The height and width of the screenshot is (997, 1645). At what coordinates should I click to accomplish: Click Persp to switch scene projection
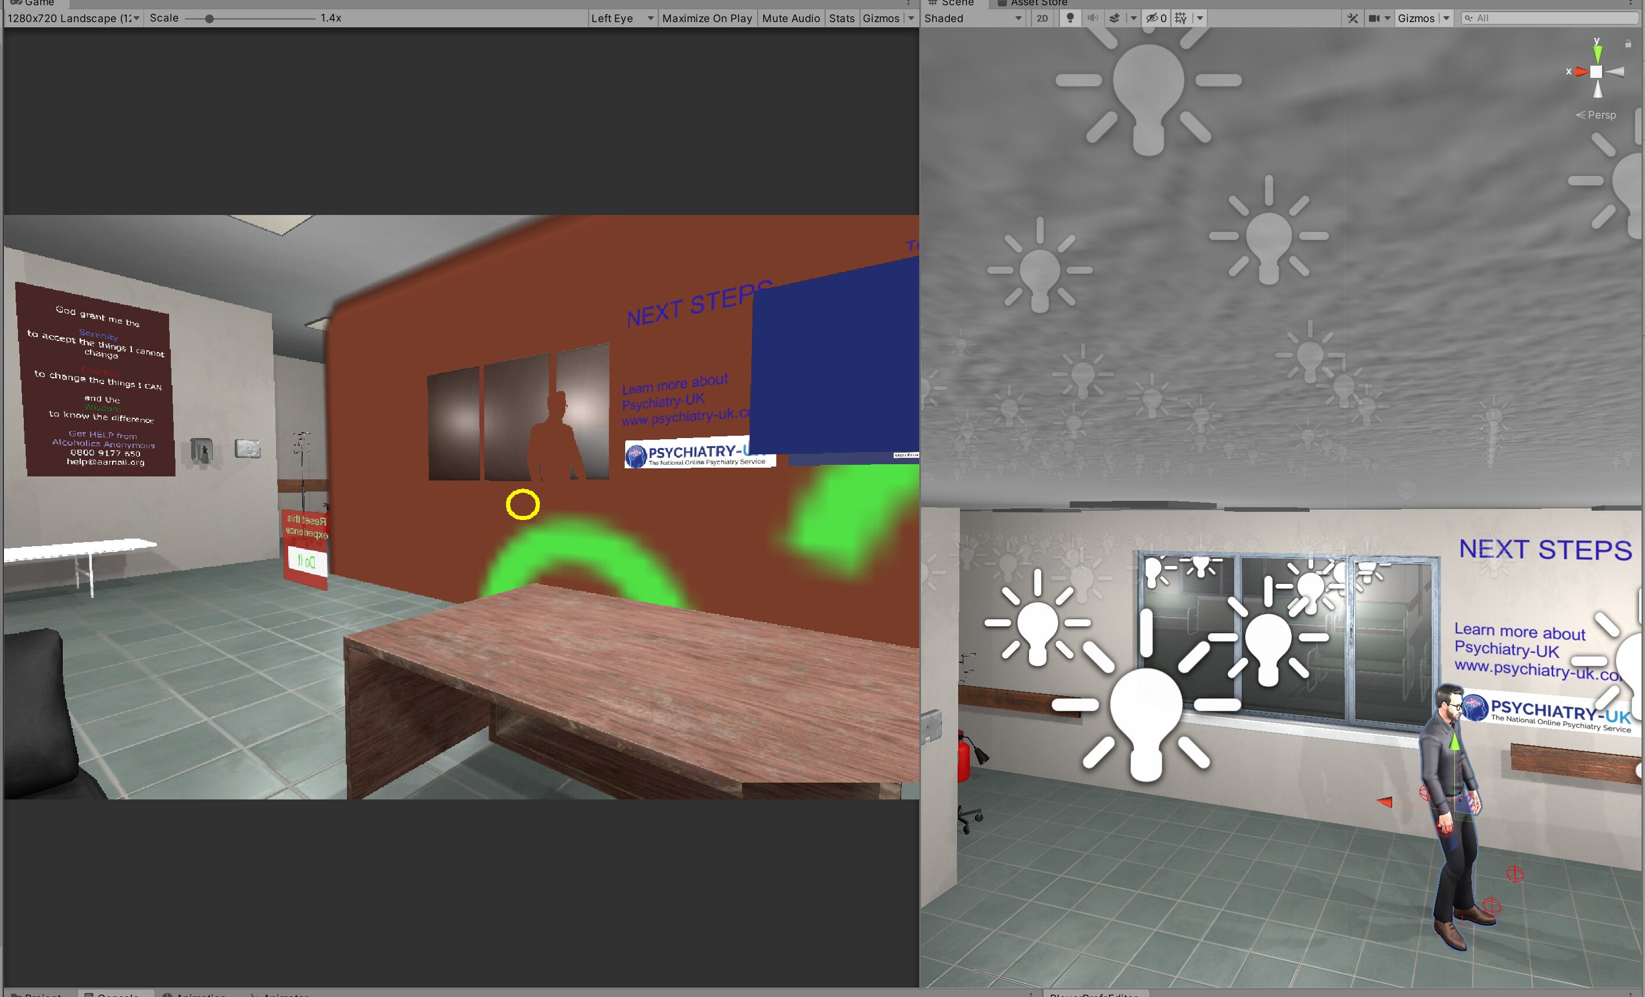pos(1601,114)
